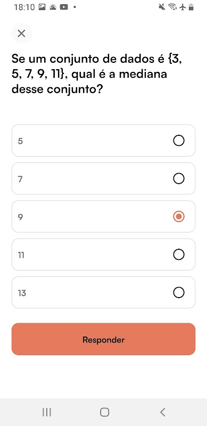Tap the Android home button
Screen dimensions: 207x426
click(x=105, y=412)
